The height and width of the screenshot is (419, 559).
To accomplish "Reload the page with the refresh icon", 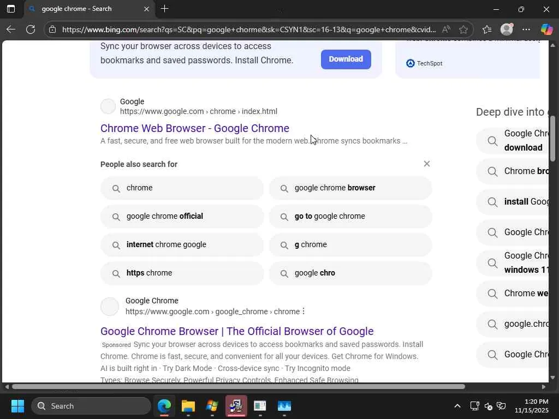I will coord(31,29).
